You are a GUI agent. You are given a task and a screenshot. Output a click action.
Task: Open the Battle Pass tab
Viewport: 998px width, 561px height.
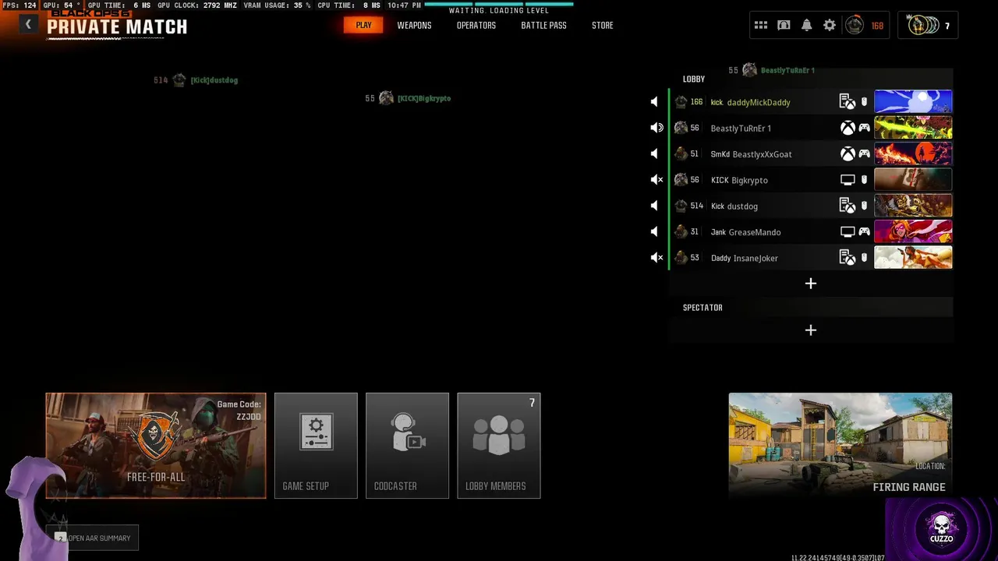[x=543, y=26]
